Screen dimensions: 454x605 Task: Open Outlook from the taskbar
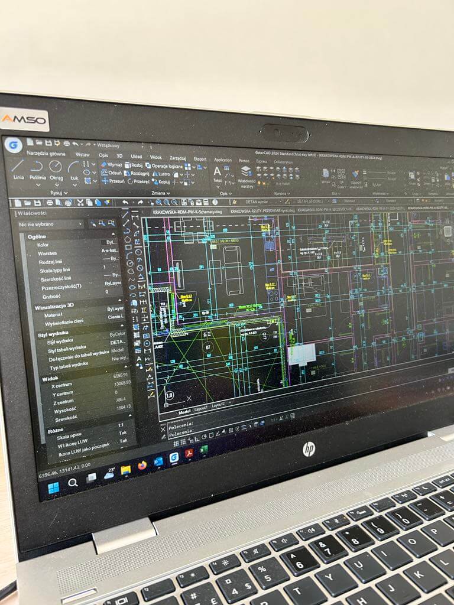point(158,461)
